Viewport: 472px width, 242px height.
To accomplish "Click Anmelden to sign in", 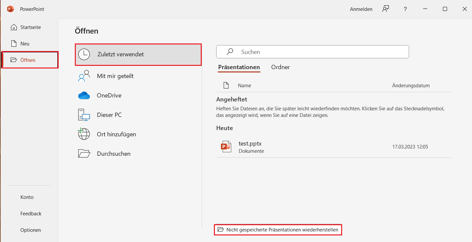I will point(361,9).
